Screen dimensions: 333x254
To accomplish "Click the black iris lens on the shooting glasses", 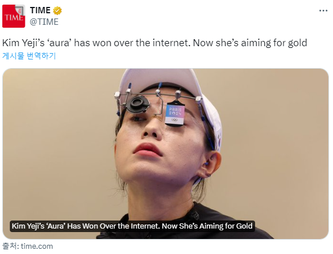I will 138,104.
